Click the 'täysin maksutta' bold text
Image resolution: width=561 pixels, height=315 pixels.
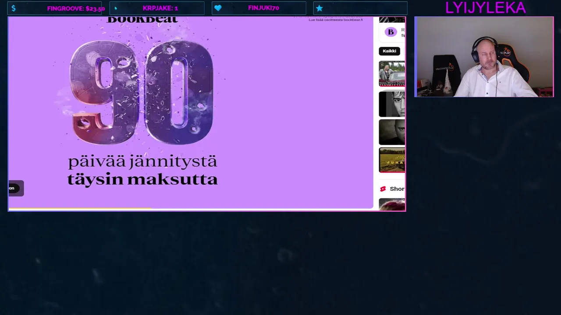tap(142, 180)
